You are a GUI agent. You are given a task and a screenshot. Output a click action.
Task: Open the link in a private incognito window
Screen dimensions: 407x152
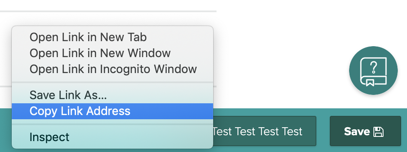[112, 69]
